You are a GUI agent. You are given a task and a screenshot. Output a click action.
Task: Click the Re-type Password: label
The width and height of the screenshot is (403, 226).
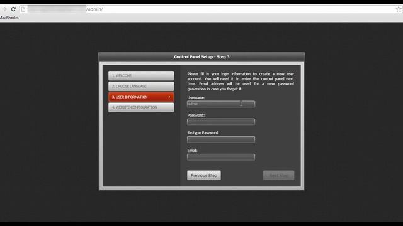[x=203, y=133]
